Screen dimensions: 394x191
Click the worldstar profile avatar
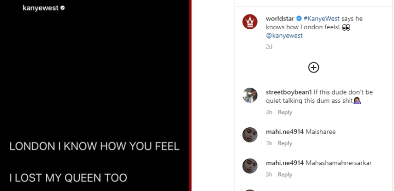250,22
